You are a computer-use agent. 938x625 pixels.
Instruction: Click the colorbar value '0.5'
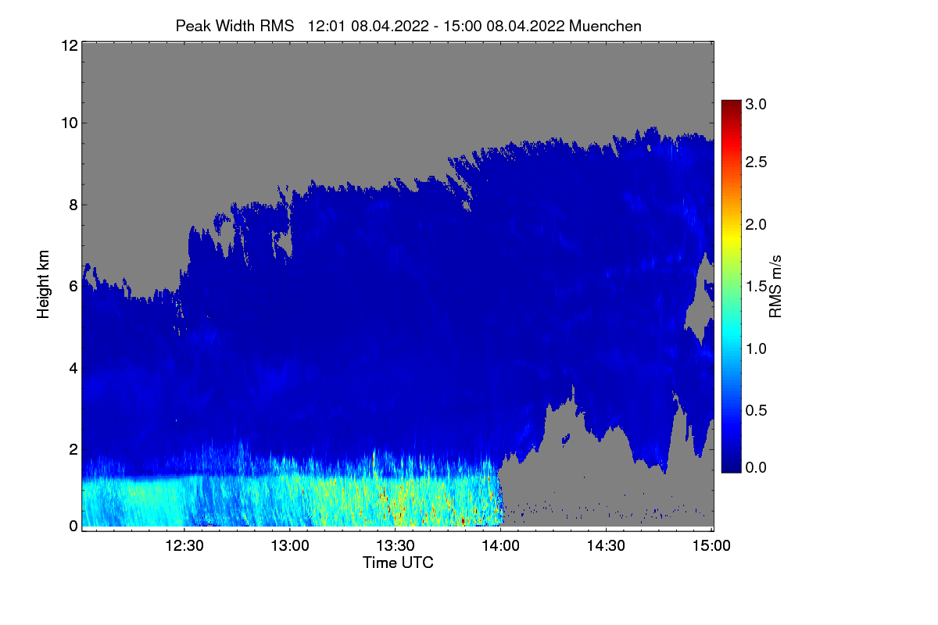click(x=756, y=411)
